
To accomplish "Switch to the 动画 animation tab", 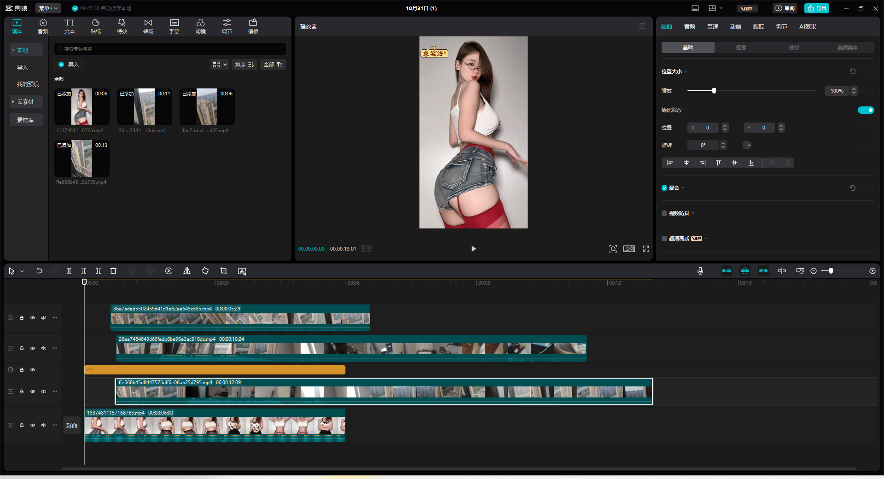I will [735, 26].
